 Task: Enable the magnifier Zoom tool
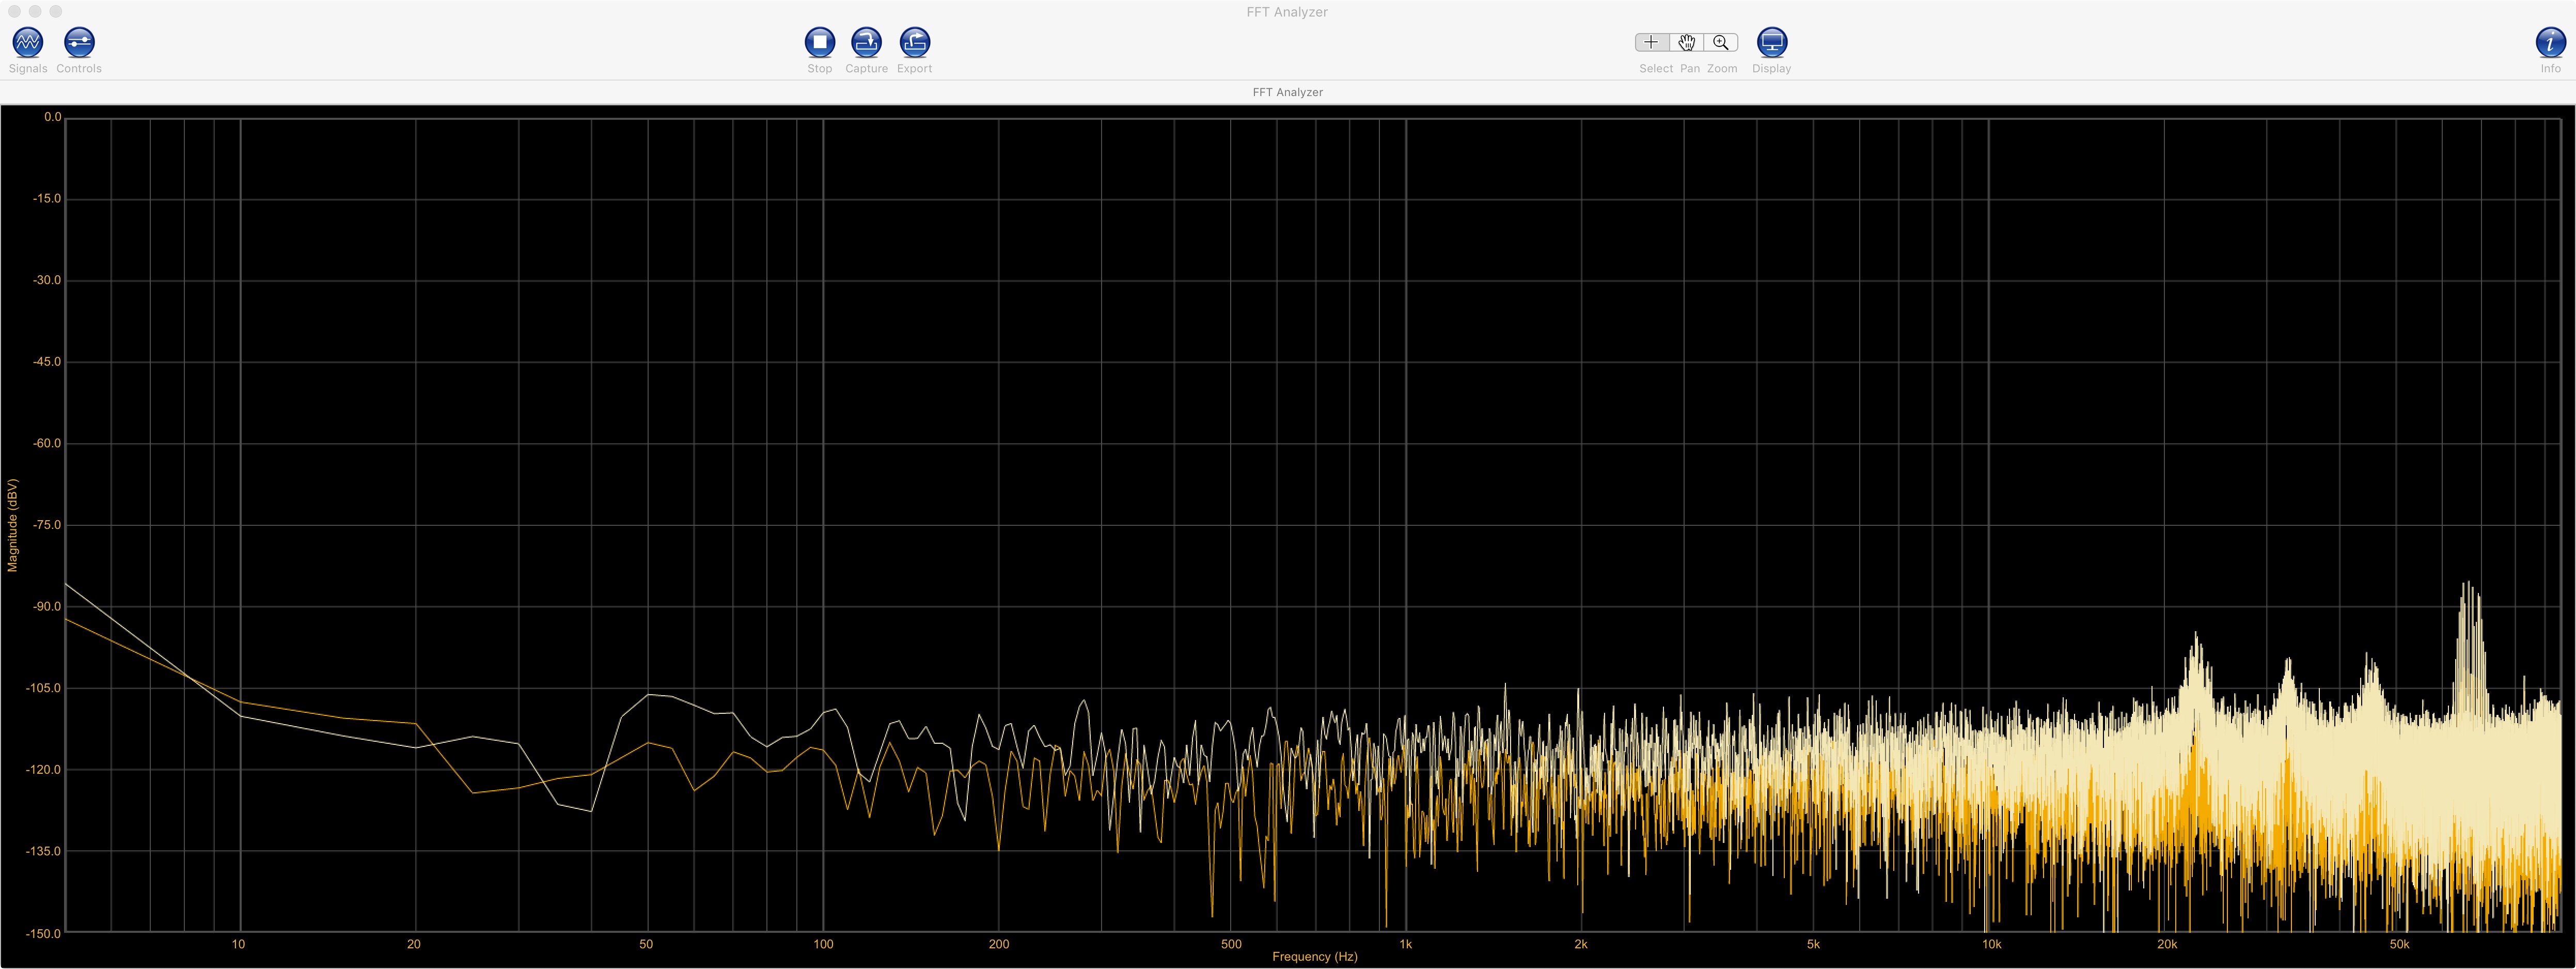click(1721, 42)
